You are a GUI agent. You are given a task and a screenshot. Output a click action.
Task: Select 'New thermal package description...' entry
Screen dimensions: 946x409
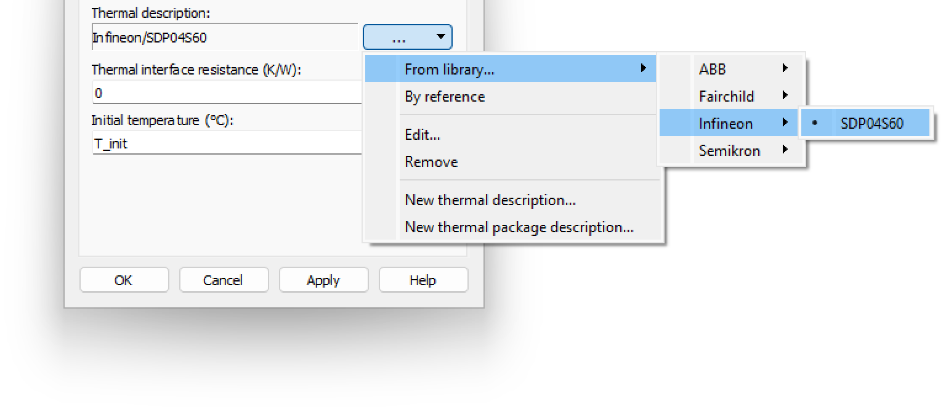519,227
